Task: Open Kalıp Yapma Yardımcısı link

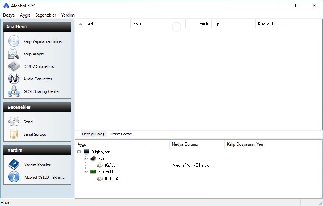Action: [43, 41]
